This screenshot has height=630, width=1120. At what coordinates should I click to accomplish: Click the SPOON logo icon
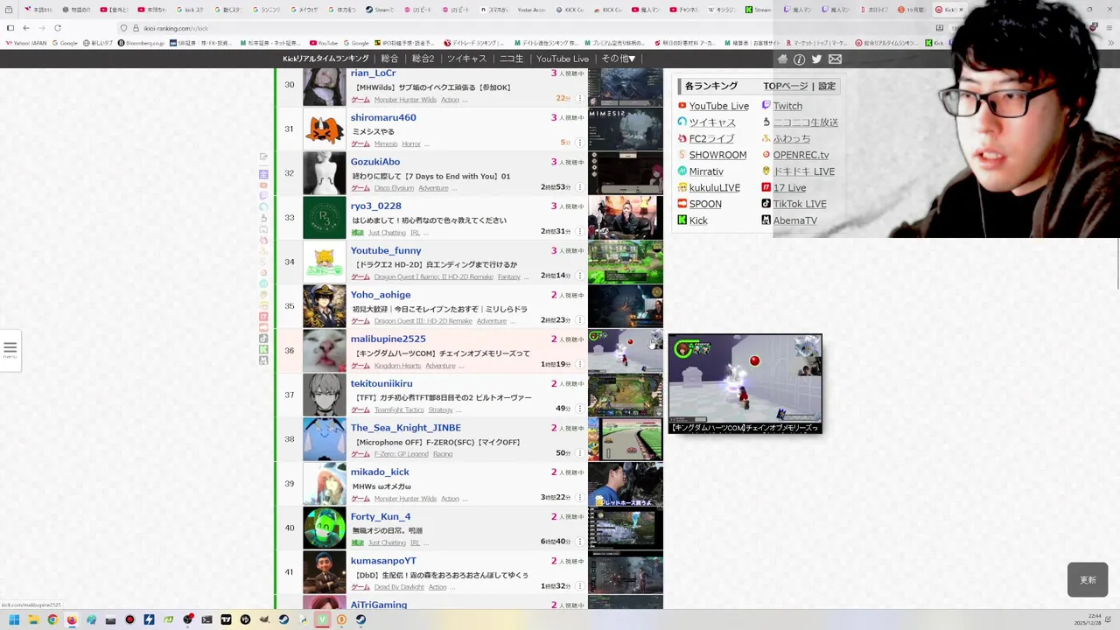tap(682, 204)
